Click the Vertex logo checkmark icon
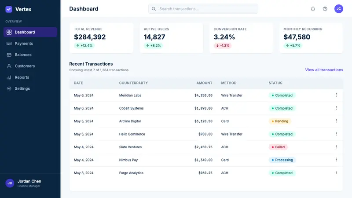This screenshot has width=352, height=198. (9, 9)
